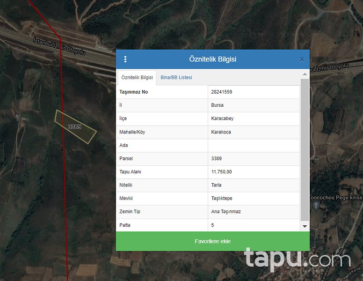The height and width of the screenshot is (281, 363).
Task: Open the three-dot menu in dialog header
Action: [x=125, y=59]
